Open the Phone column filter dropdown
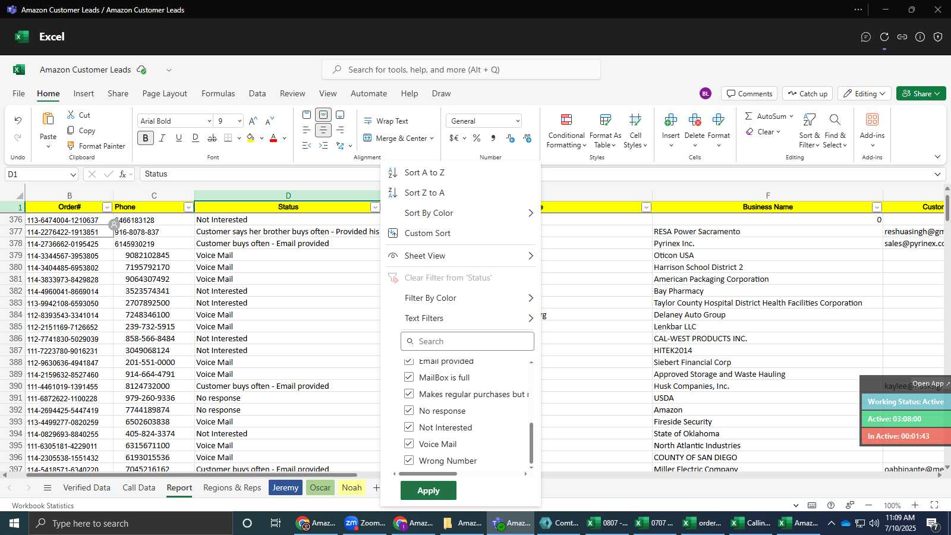 coord(188,207)
